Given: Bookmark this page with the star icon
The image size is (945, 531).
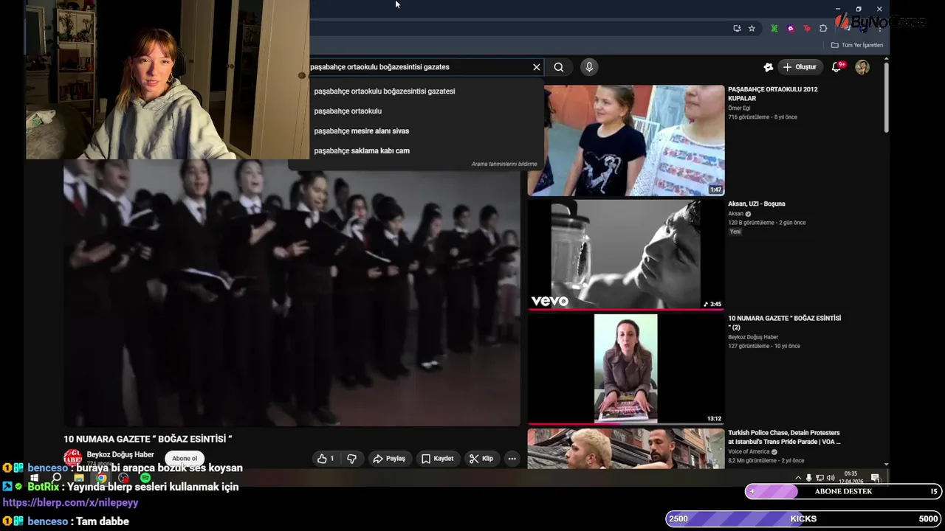Looking at the screenshot, I should [752, 29].
